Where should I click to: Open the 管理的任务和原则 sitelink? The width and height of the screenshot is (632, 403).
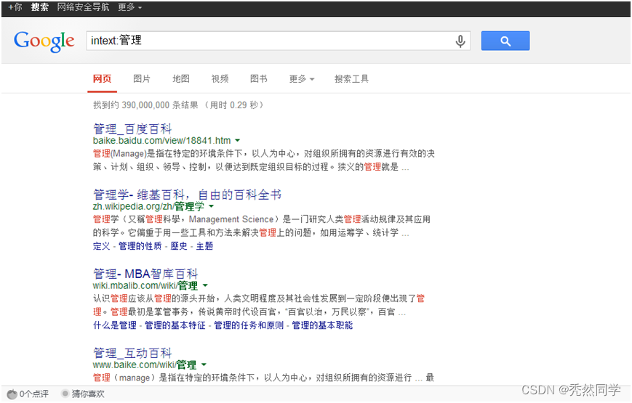[x=249, y=325]
